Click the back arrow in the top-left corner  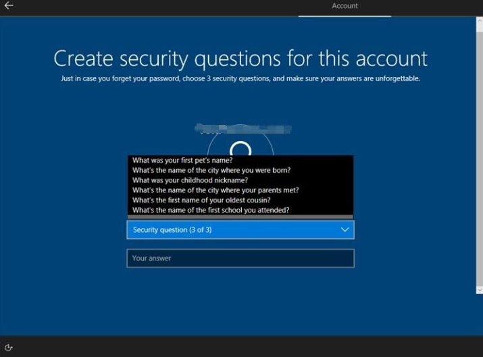click(x=9, y=6)
